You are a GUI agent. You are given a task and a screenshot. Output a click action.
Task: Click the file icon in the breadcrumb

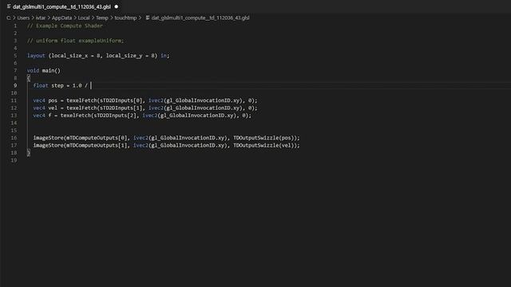pos(148,18)
